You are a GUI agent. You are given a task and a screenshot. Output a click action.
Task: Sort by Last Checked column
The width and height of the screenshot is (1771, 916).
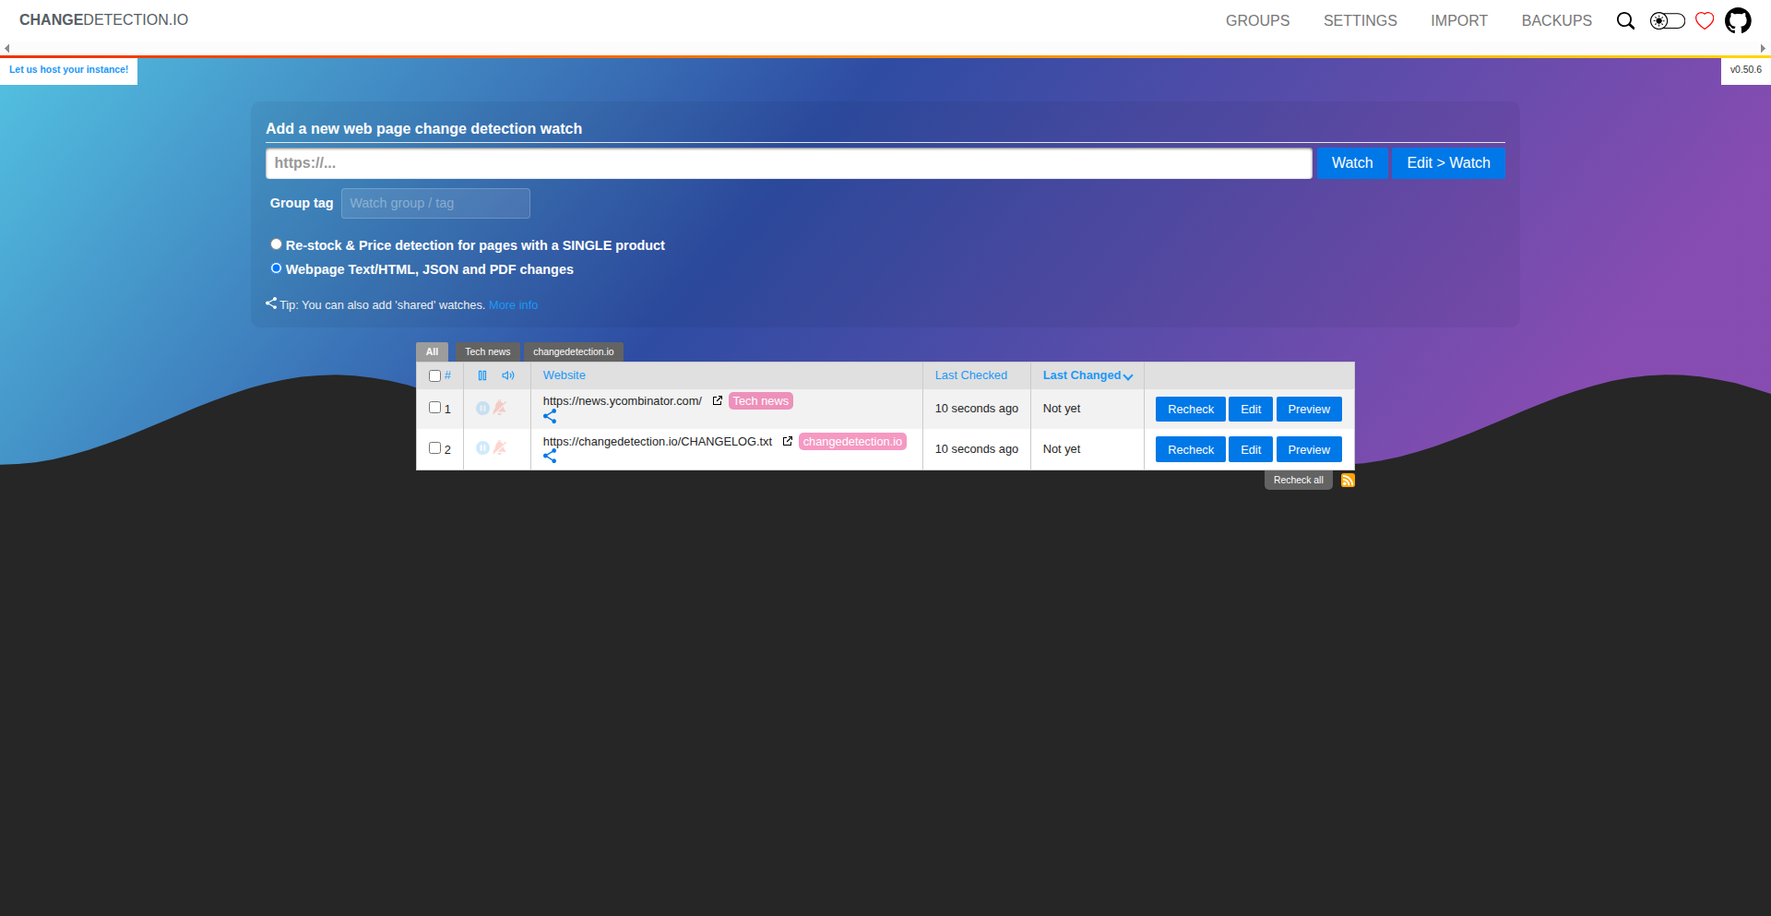971,375
